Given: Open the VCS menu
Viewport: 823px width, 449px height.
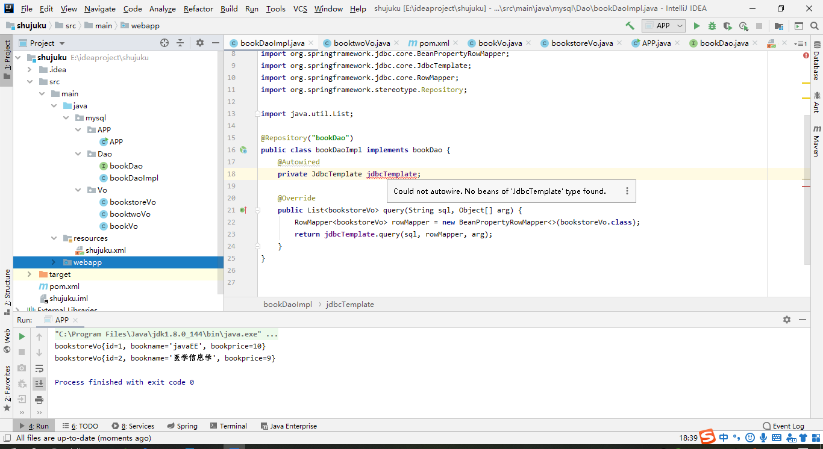Looking at the screenshot, I should (x=300, y=8).
